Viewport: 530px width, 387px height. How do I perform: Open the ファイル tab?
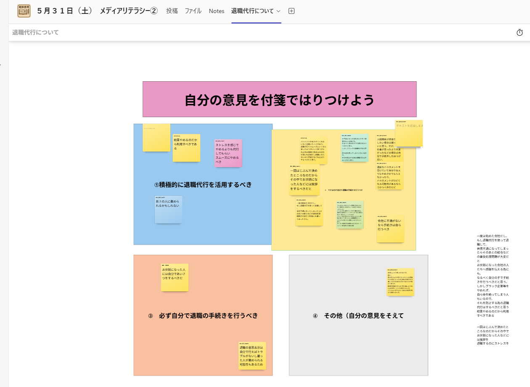[193, 11]
